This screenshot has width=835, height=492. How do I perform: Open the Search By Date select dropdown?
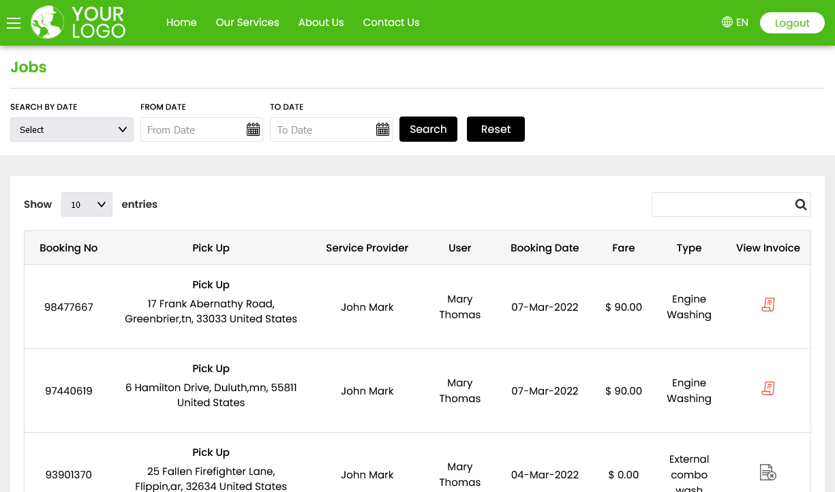coord(72,129)
